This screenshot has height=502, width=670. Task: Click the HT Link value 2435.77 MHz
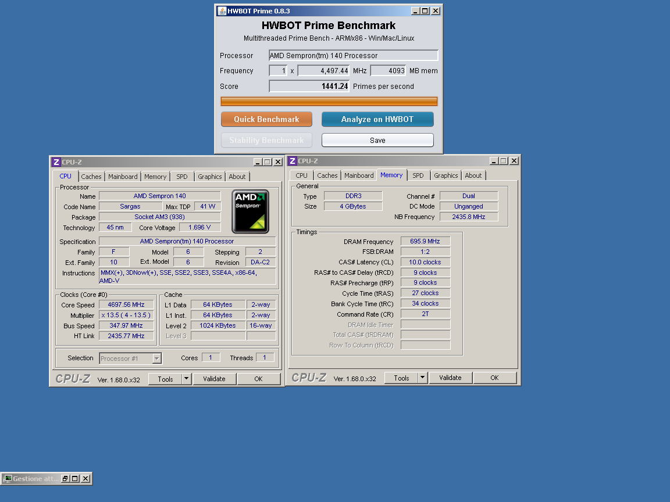tap(126, 336)
